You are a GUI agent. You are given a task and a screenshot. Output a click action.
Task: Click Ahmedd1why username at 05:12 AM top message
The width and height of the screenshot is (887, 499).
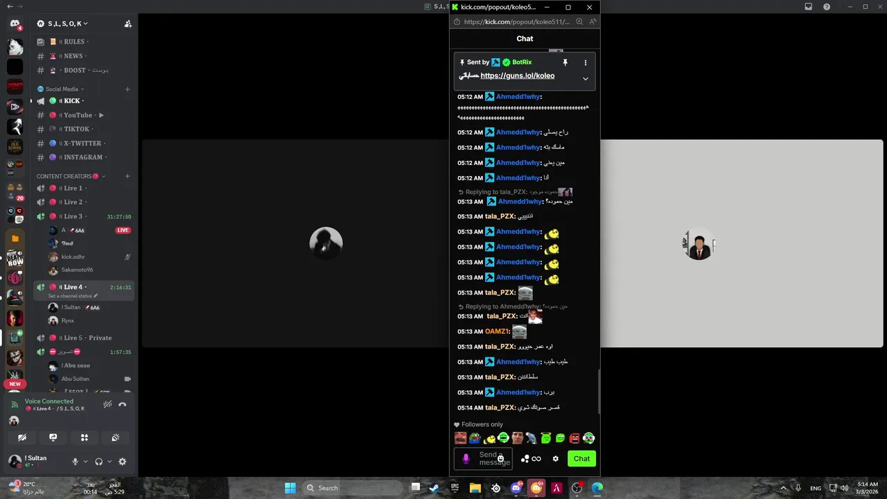(x=518, y=97)
